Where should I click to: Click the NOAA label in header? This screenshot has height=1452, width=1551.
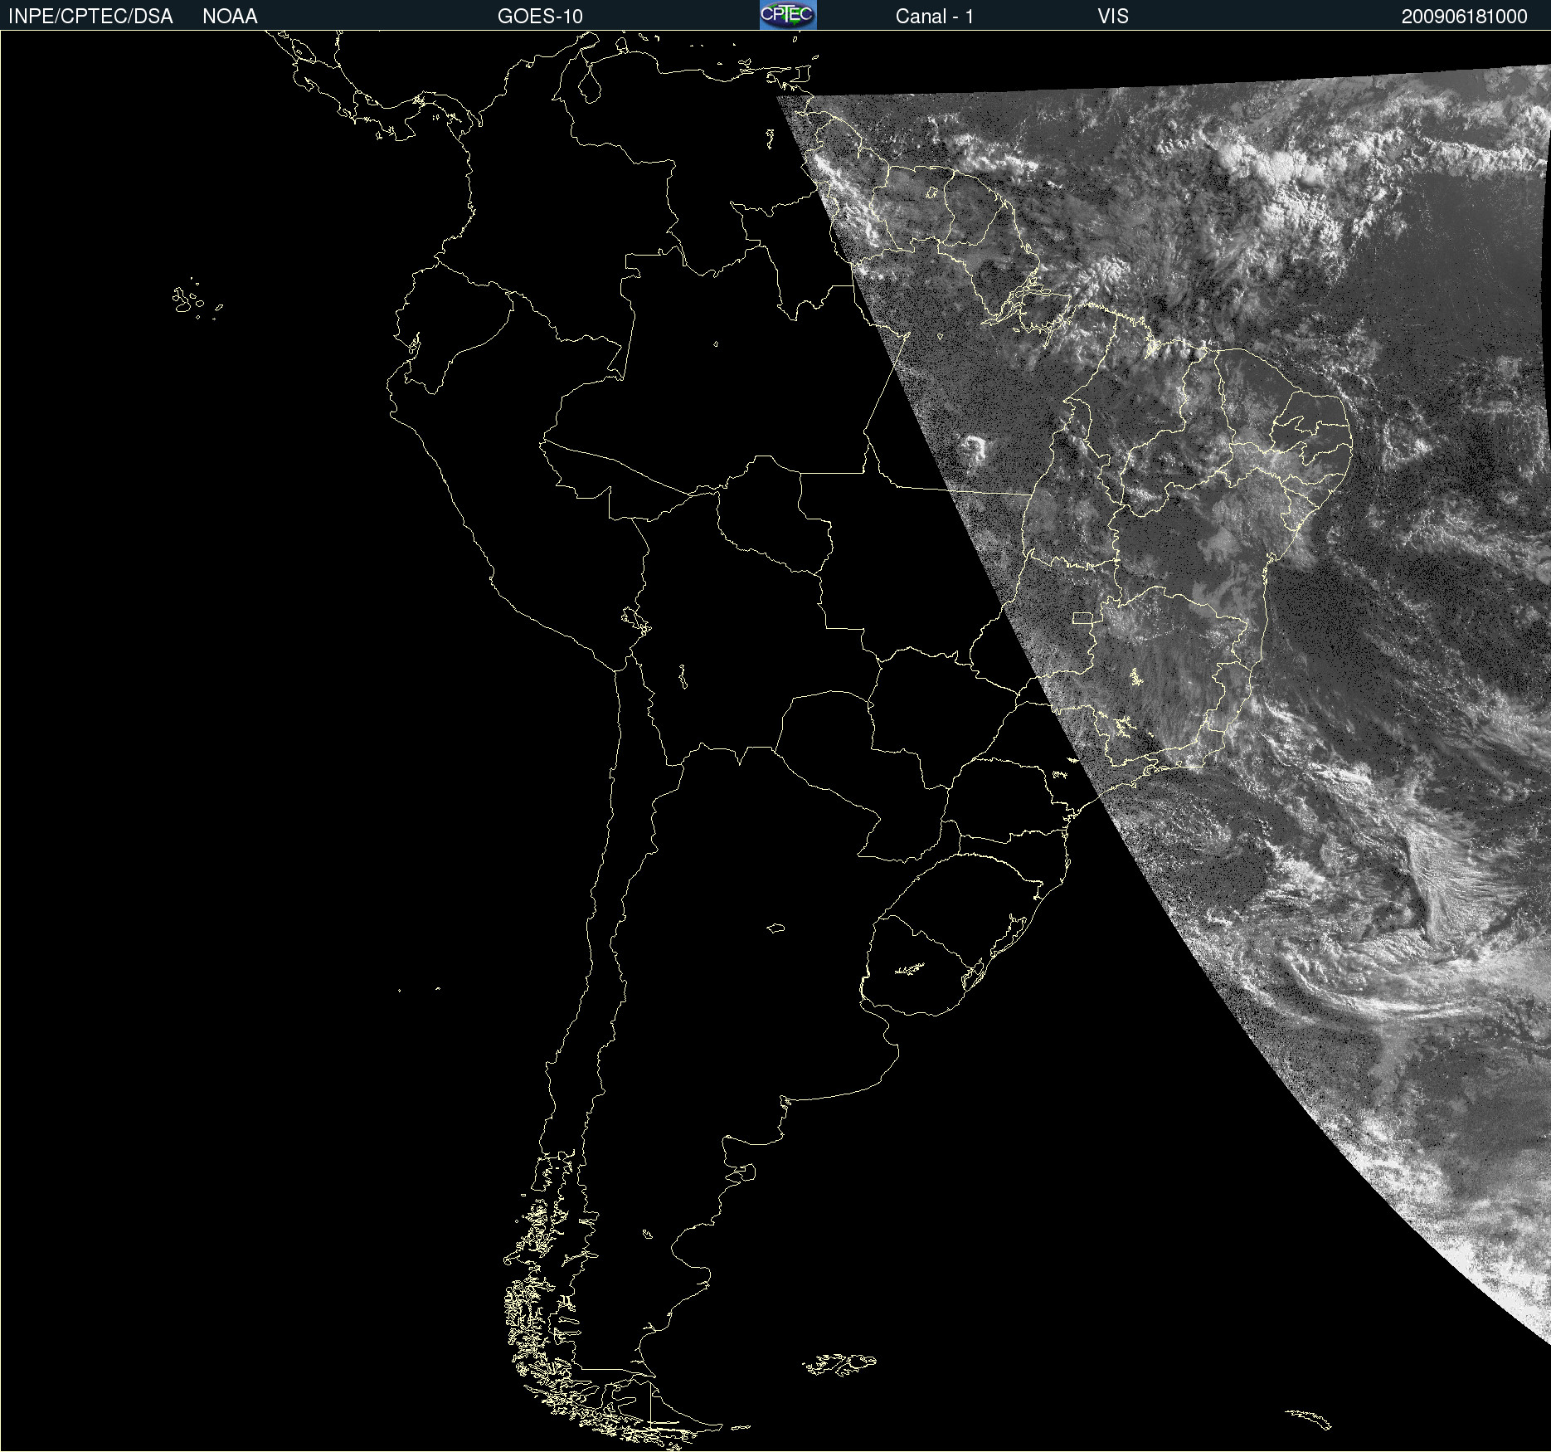click(x=230, y=17)
